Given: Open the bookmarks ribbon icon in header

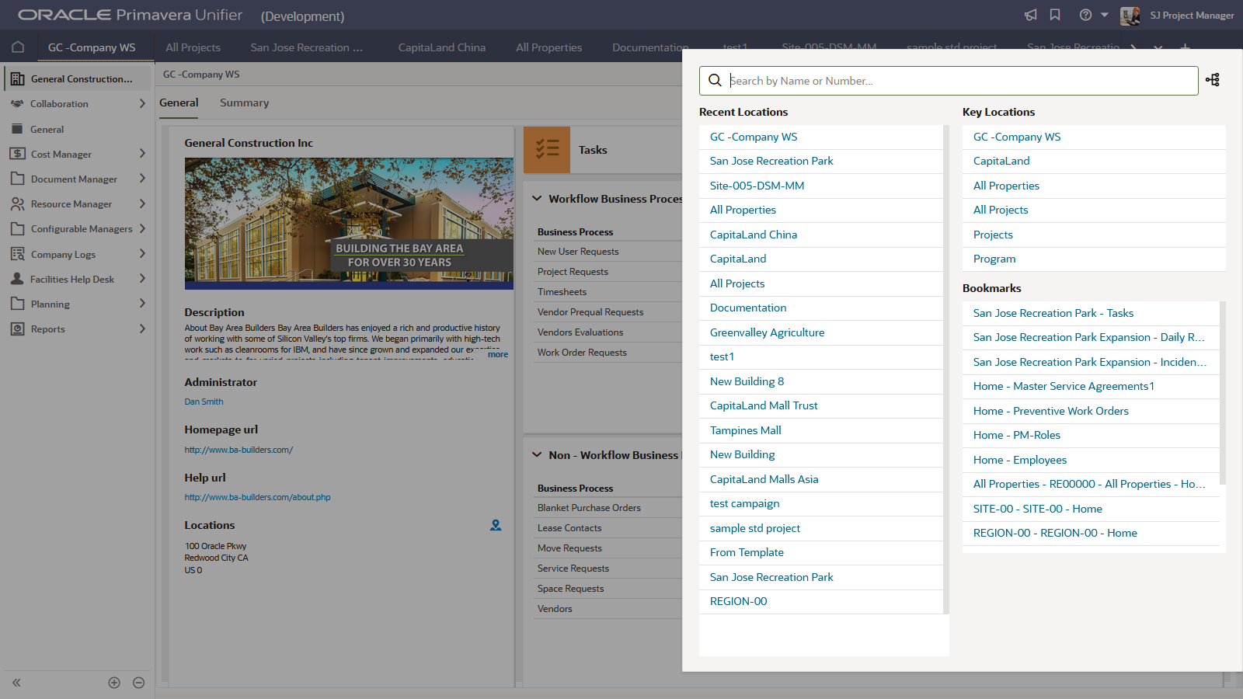Looking at the screenshot, I should click(x=1055, y=15).
